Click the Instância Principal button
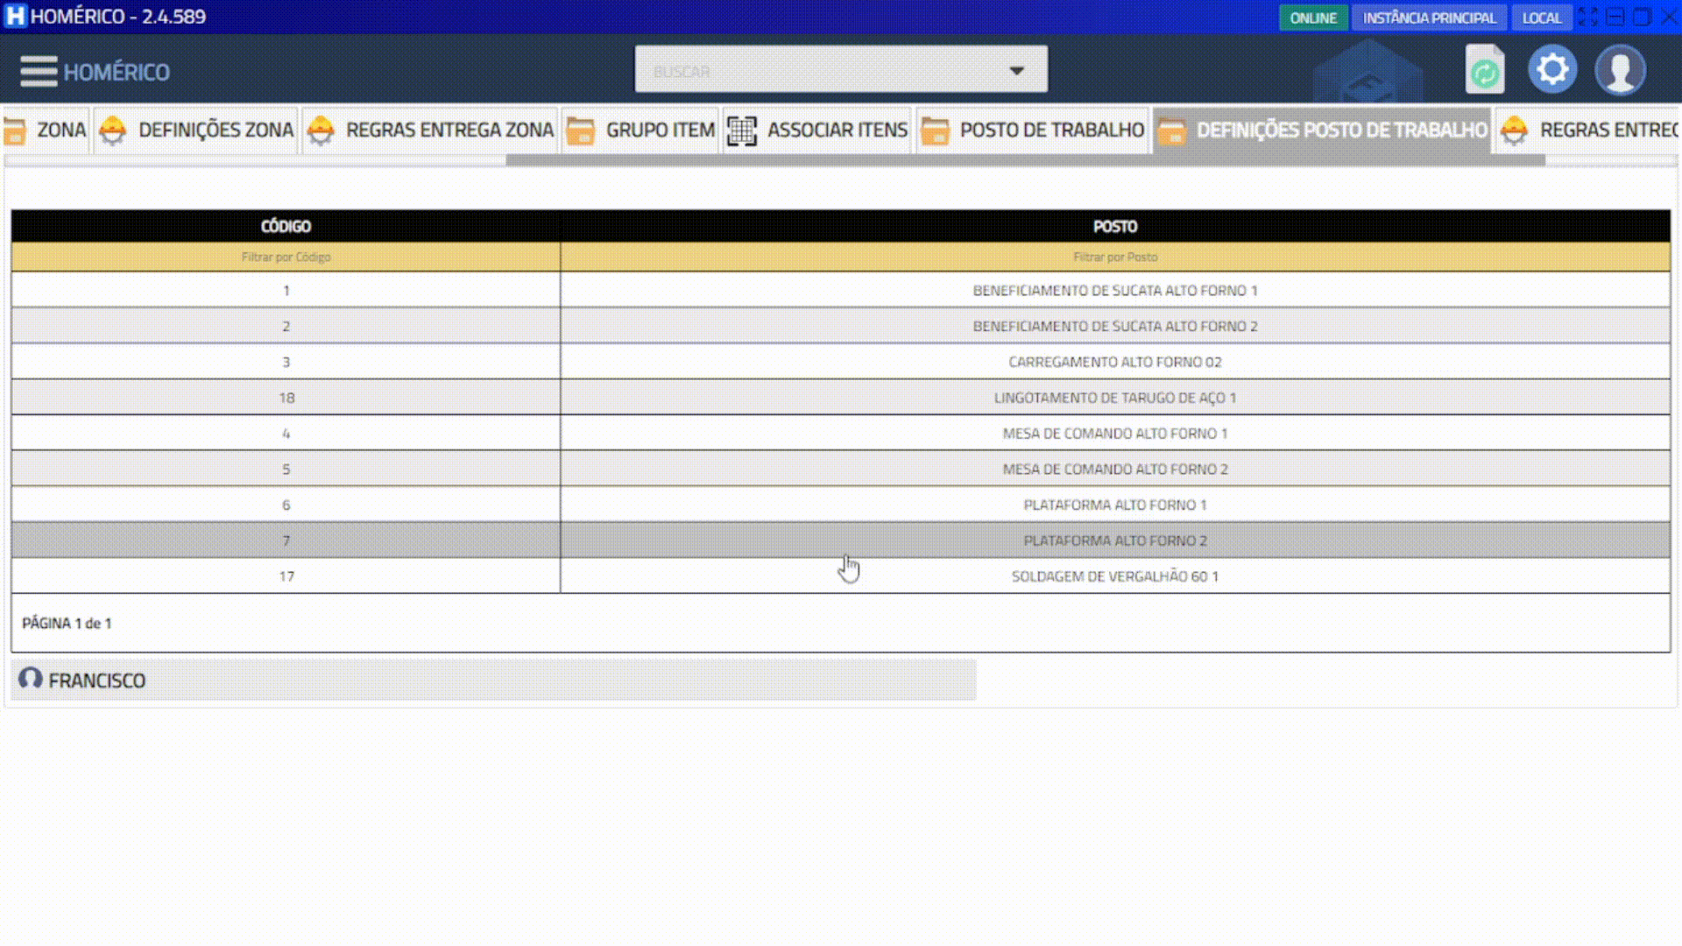 (1429, 18)
